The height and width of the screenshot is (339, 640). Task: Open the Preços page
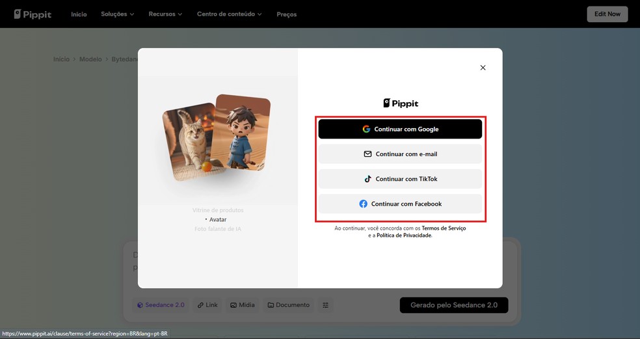pos(286,14)
